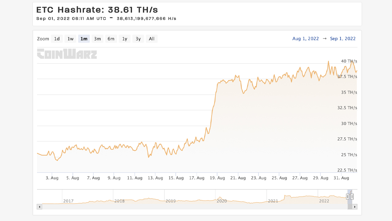
Task: Click the Zoom label
Action: pyautogui.click(x=43, y=39)
